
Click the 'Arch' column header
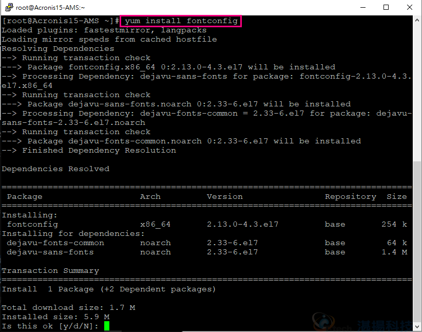point(150,196)
